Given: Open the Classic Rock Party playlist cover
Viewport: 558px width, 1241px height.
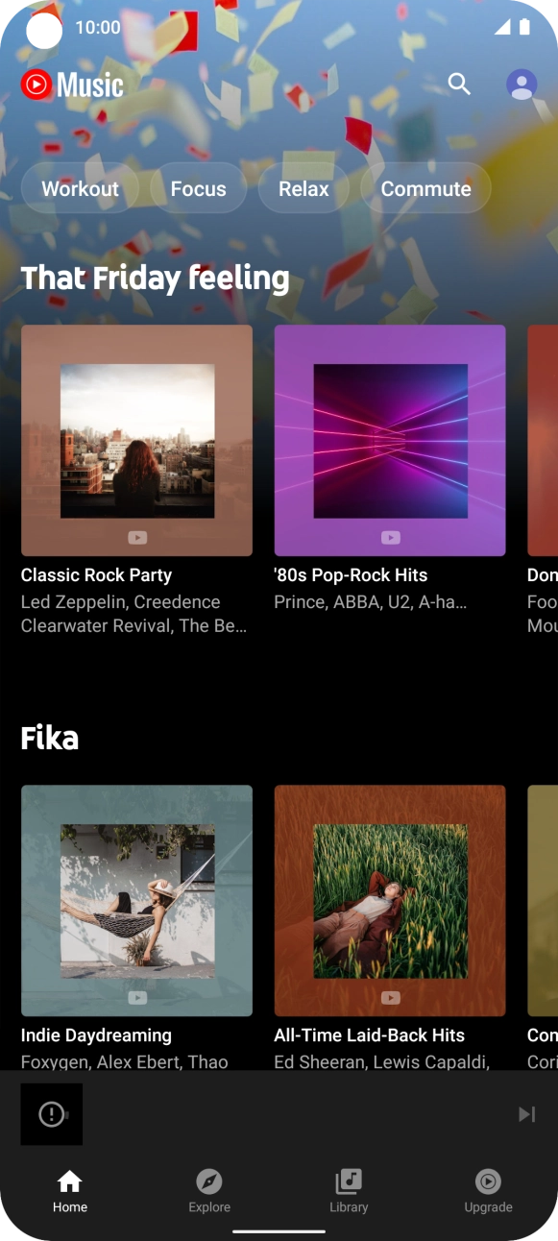Looking at the screenshot, I should [x=137, y=441].
